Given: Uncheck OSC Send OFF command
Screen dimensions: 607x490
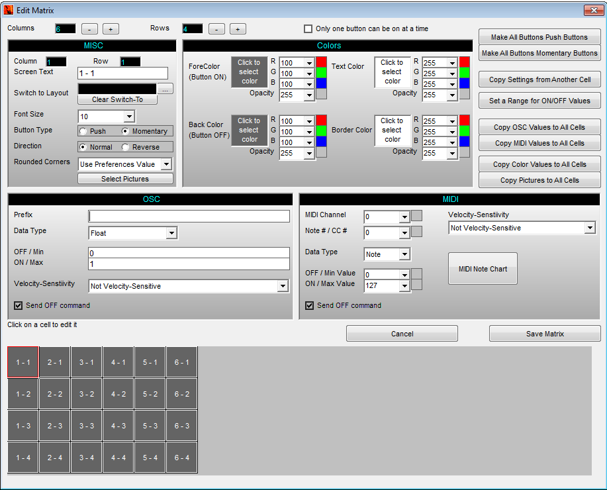Looking at the screenshot, I should (18, 306).
